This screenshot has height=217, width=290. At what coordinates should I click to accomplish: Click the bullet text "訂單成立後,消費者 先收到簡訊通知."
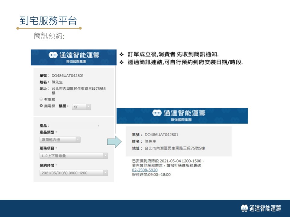(x=173, y=54)
